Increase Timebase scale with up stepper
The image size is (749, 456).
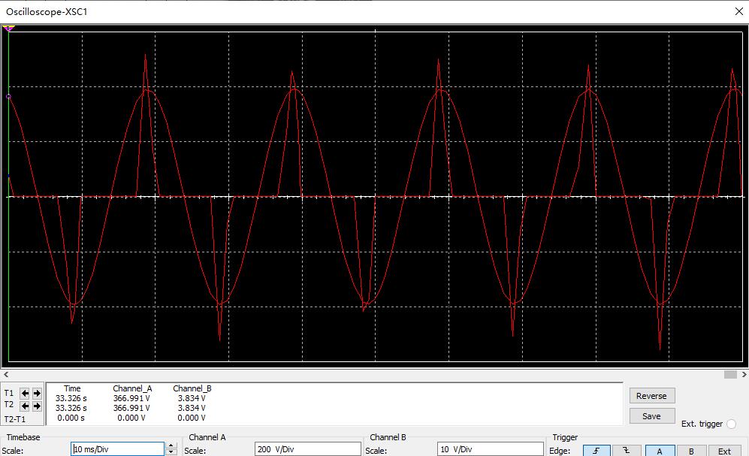click(171, 446)
